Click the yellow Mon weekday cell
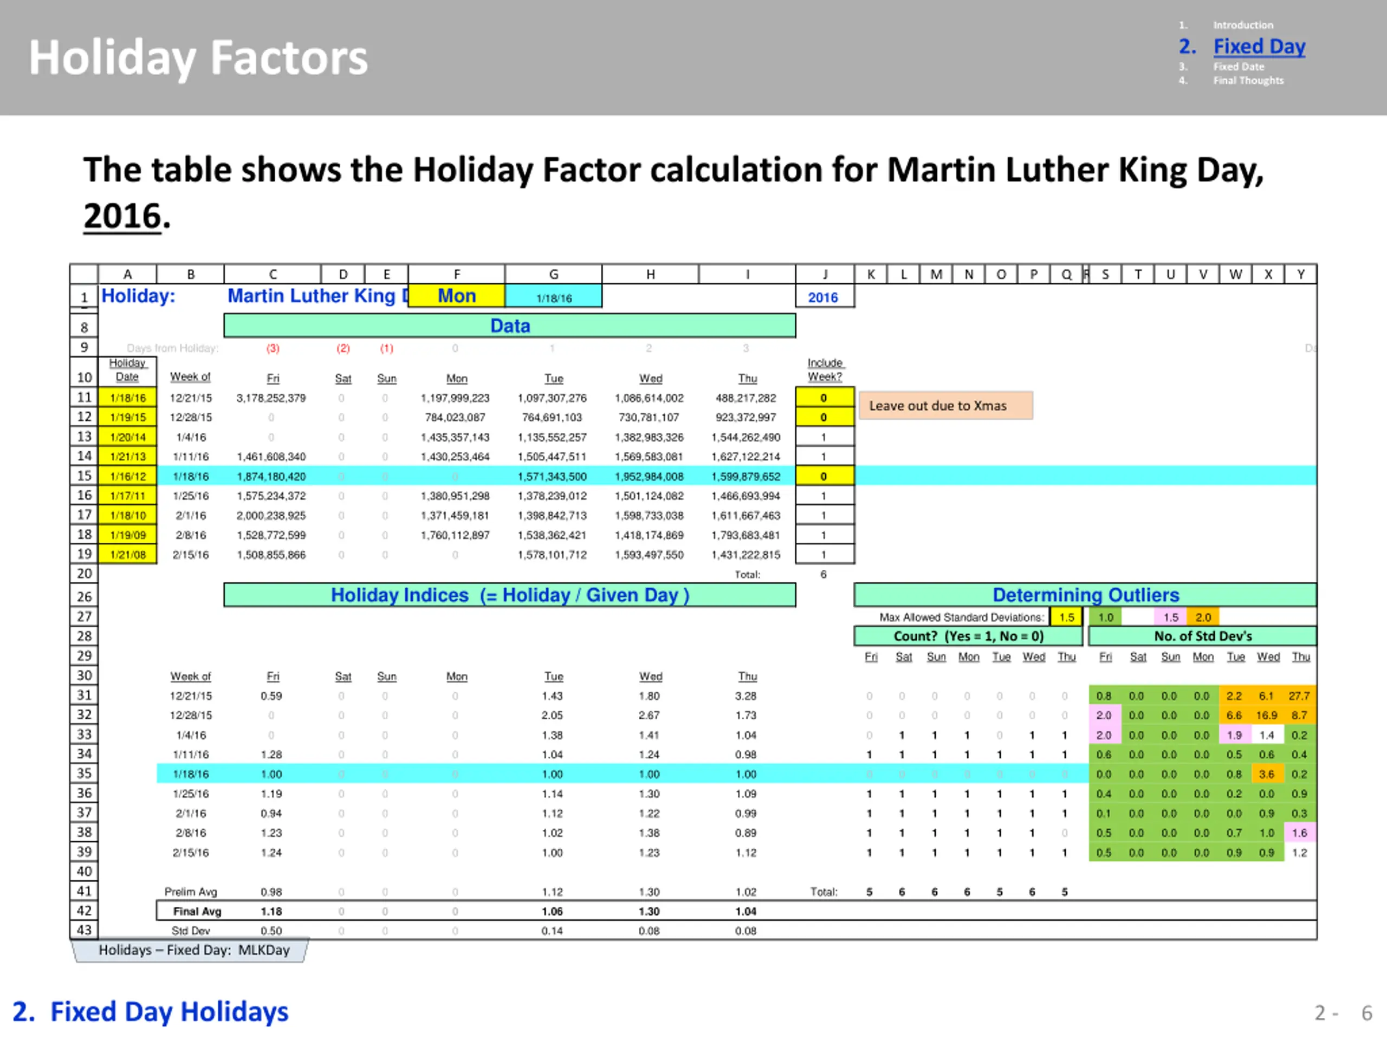The width and height of the screenshot is (1387, 1040). 457,296
